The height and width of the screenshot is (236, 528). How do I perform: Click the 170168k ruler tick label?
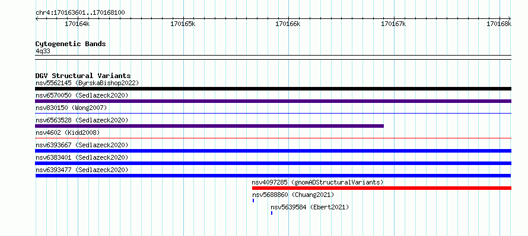click(499, 24)
